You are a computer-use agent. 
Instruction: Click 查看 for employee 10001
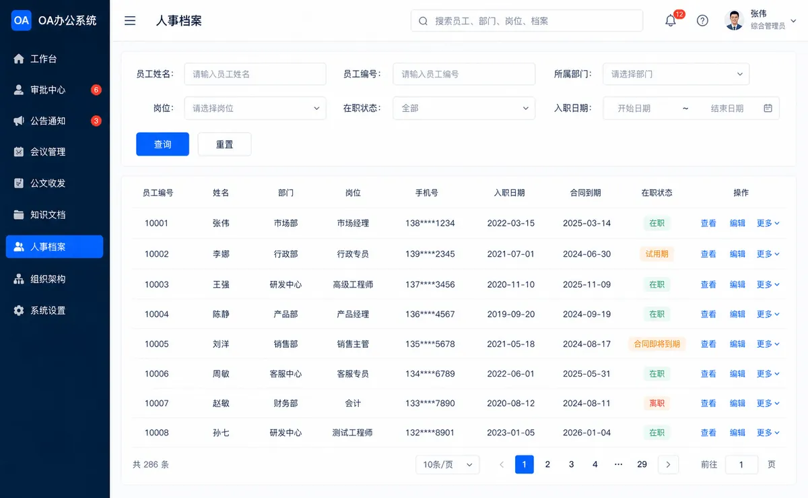708,223
